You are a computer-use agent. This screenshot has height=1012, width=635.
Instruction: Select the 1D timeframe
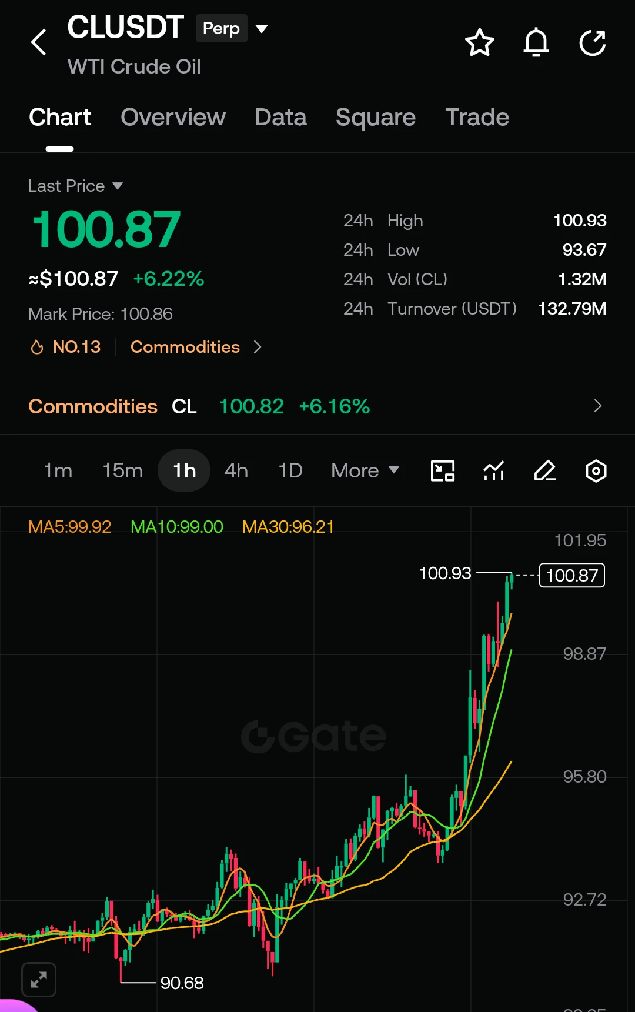(x=290, y=470)
